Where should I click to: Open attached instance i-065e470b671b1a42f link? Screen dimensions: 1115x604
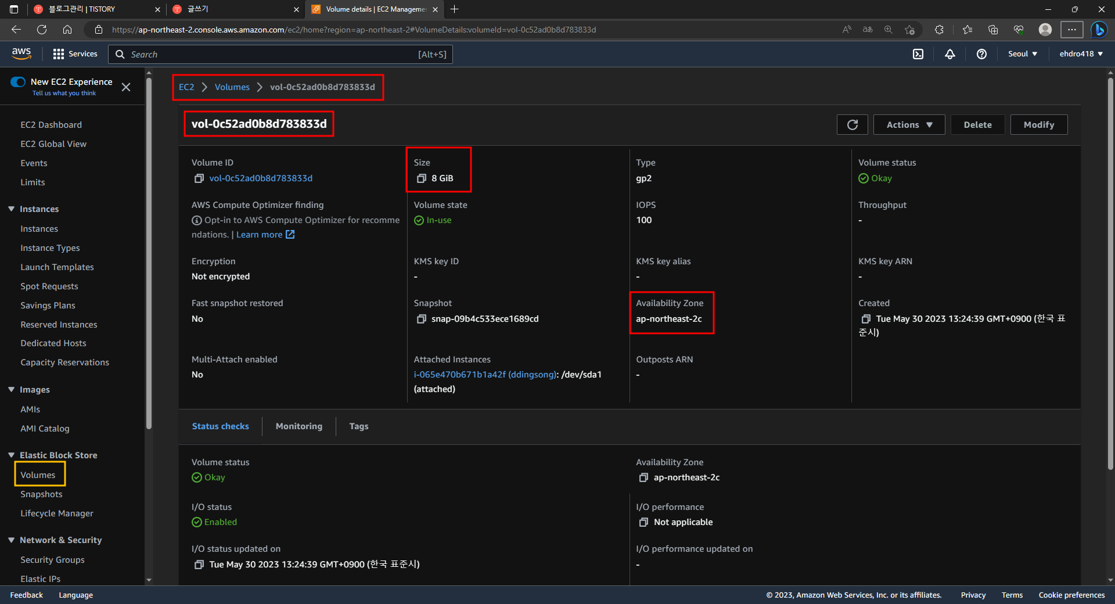485,375
